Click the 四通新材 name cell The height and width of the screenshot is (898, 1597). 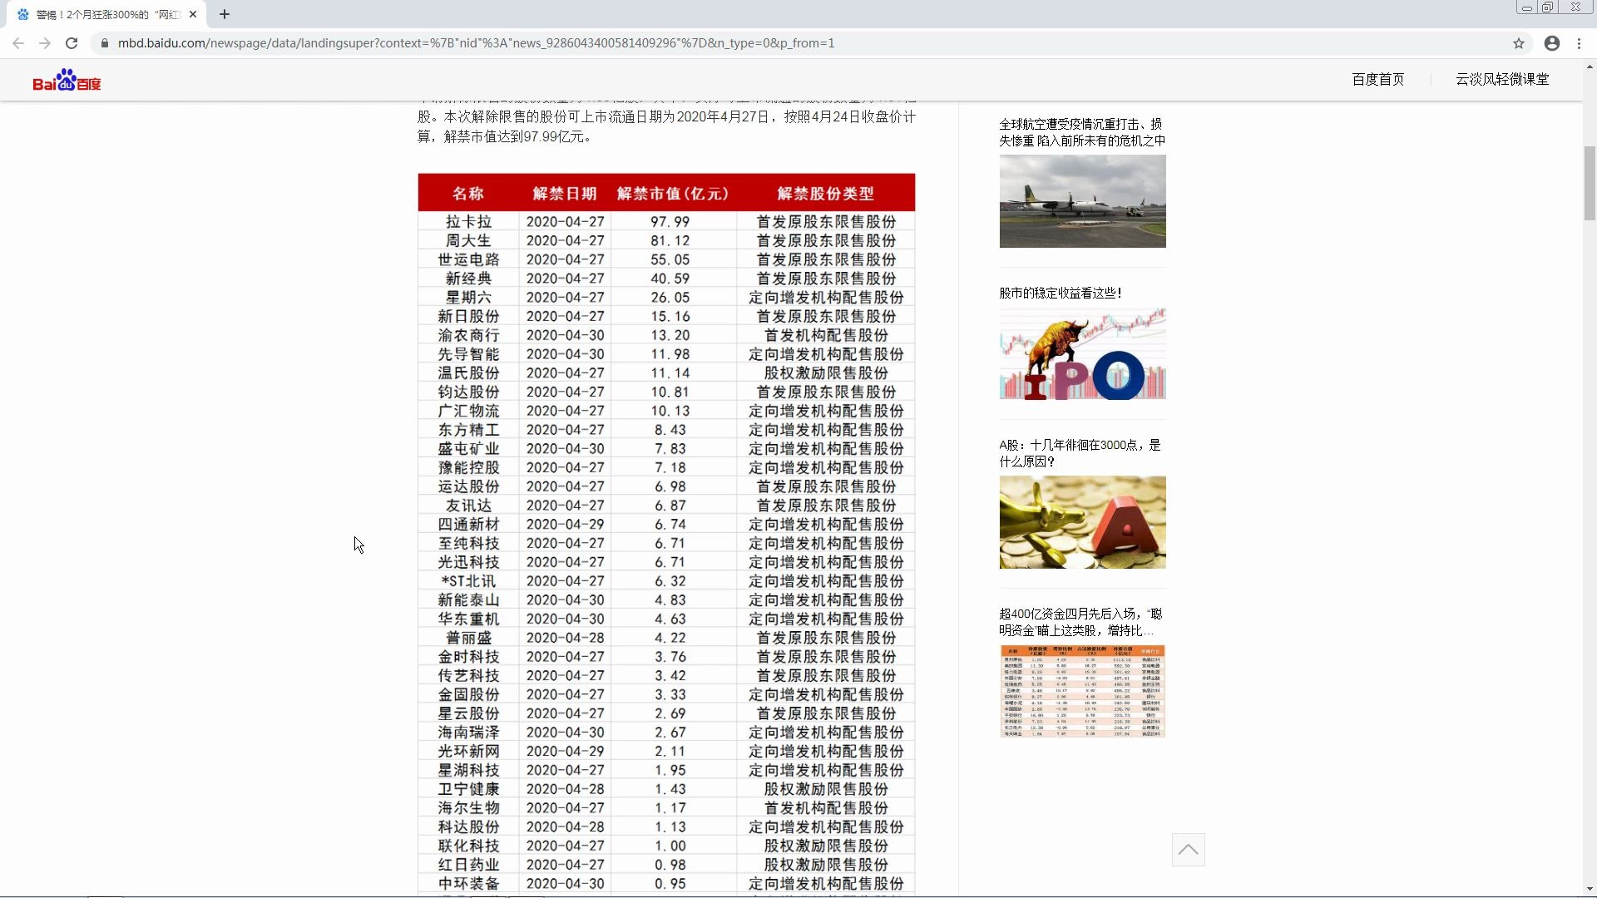[x=468, y=524]
